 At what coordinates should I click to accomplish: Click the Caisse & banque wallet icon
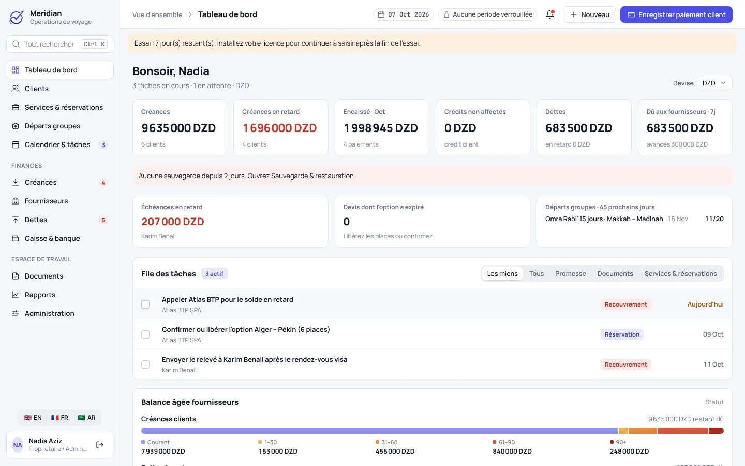tap(16, 238)
